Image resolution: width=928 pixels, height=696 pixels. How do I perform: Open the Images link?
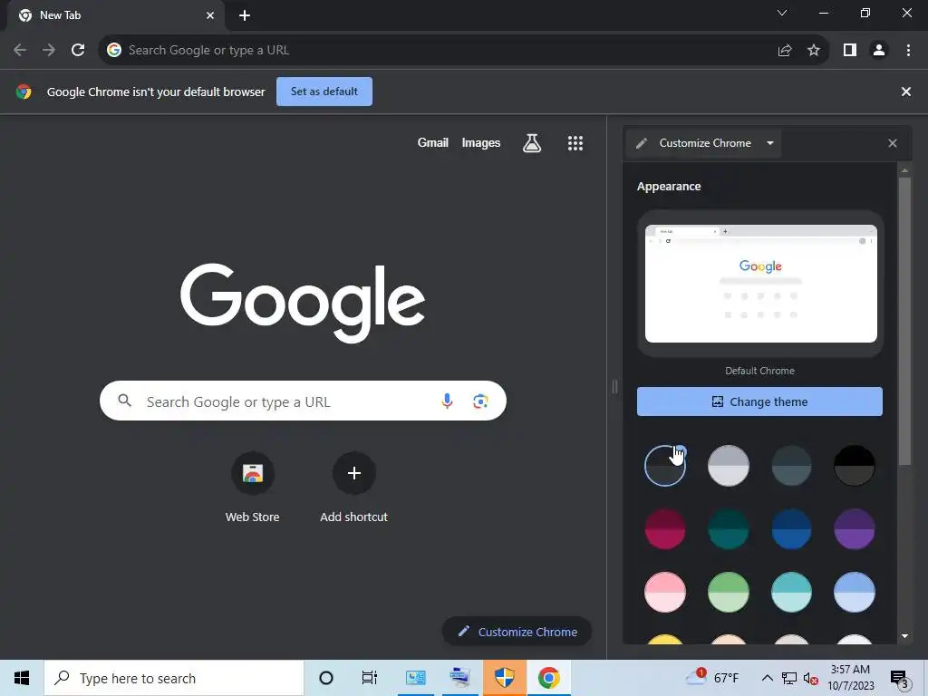point(480,142)
